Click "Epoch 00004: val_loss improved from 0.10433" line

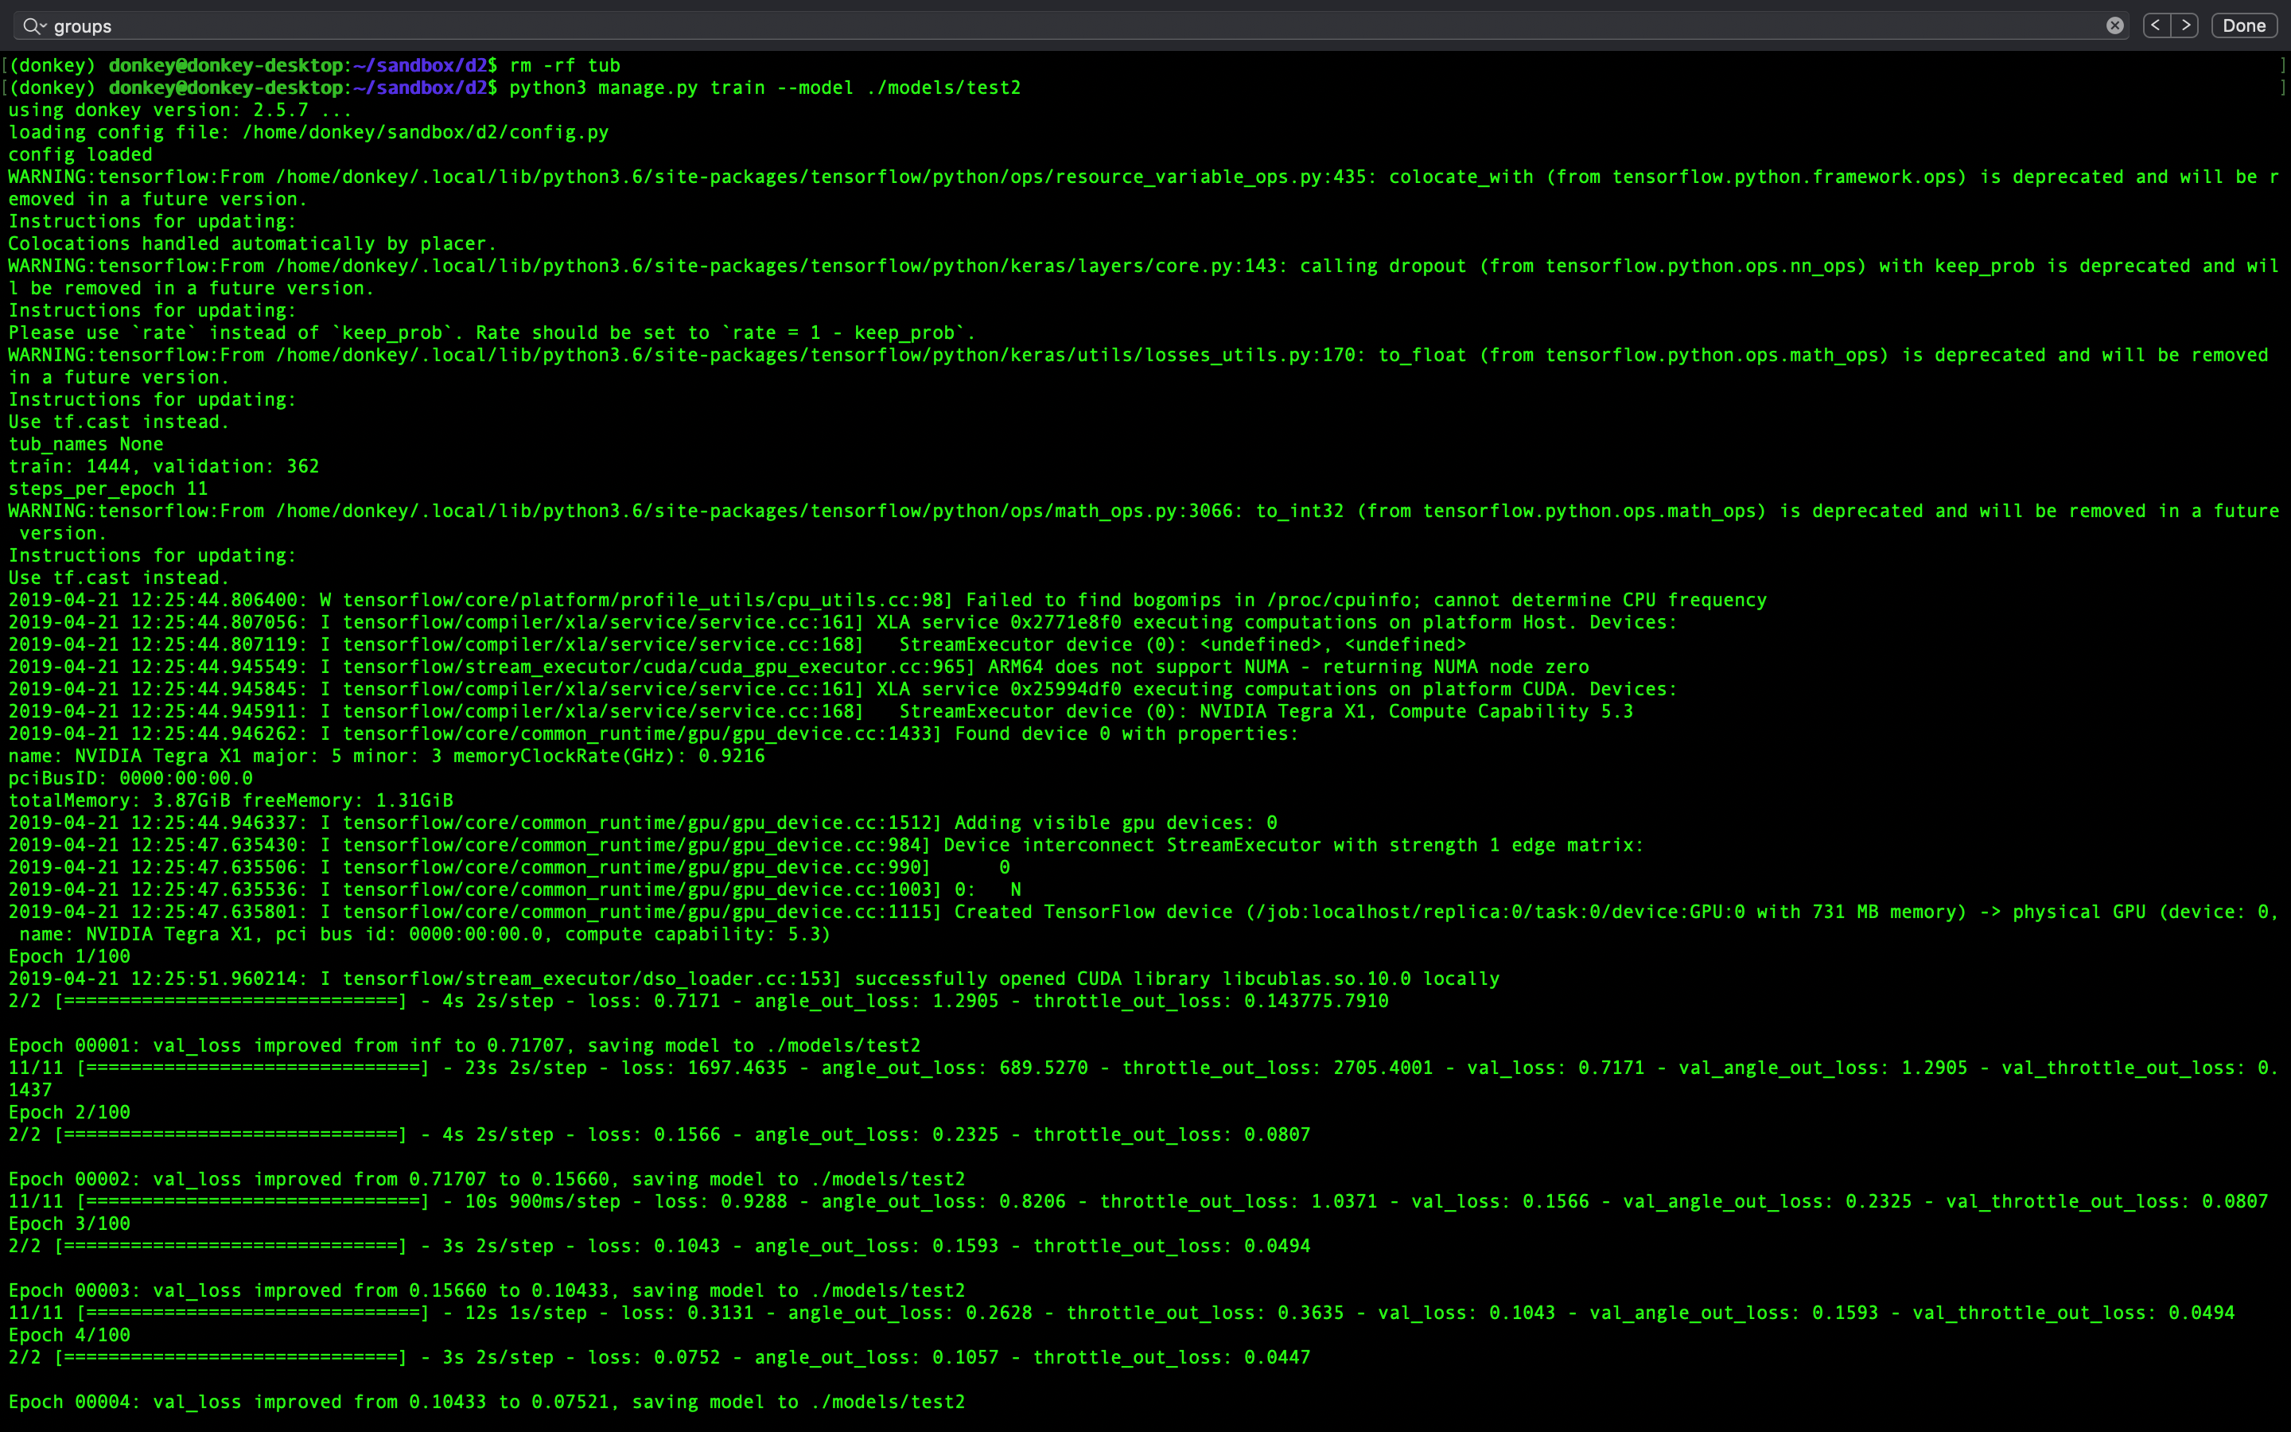(x=487, y=1402)
